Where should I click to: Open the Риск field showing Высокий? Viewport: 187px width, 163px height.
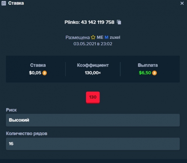coord(93,120)
